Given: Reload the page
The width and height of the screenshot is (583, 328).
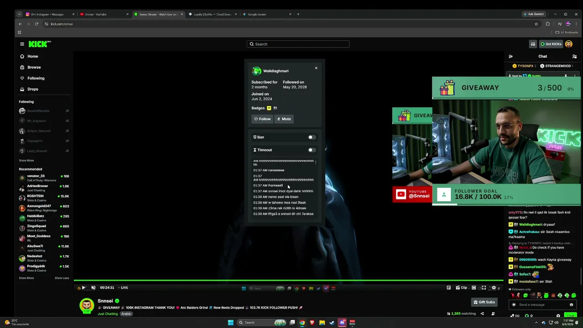Looking at the screenshot, I should [x=36, y=24].
